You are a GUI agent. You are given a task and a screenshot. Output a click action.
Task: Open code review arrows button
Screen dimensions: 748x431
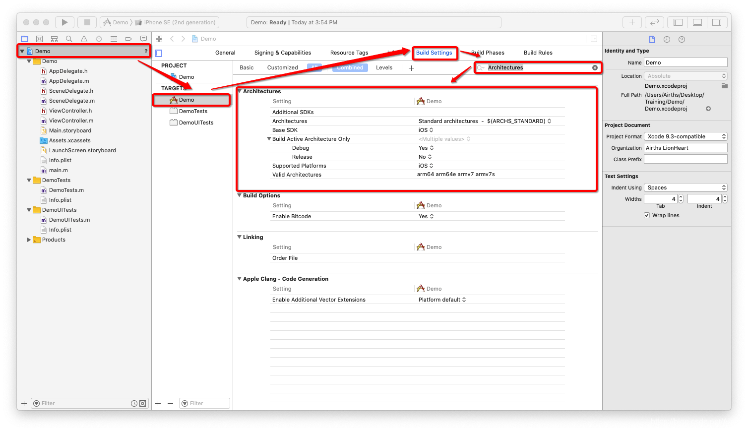coord(655,22)
